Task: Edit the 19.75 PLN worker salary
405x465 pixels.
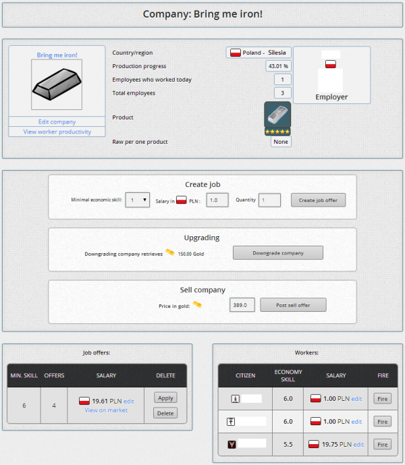Action: coord(358,445)
